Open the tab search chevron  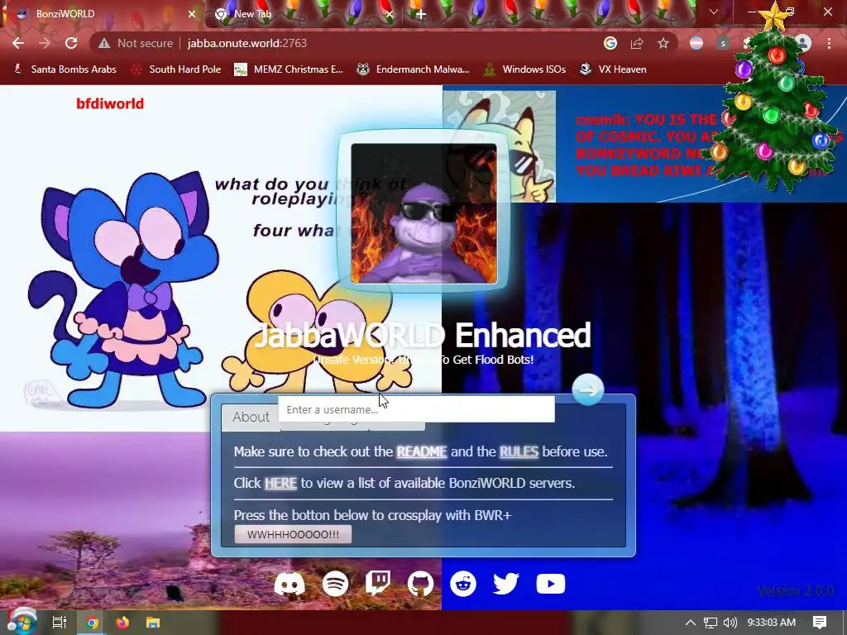[x=714, y=12]
